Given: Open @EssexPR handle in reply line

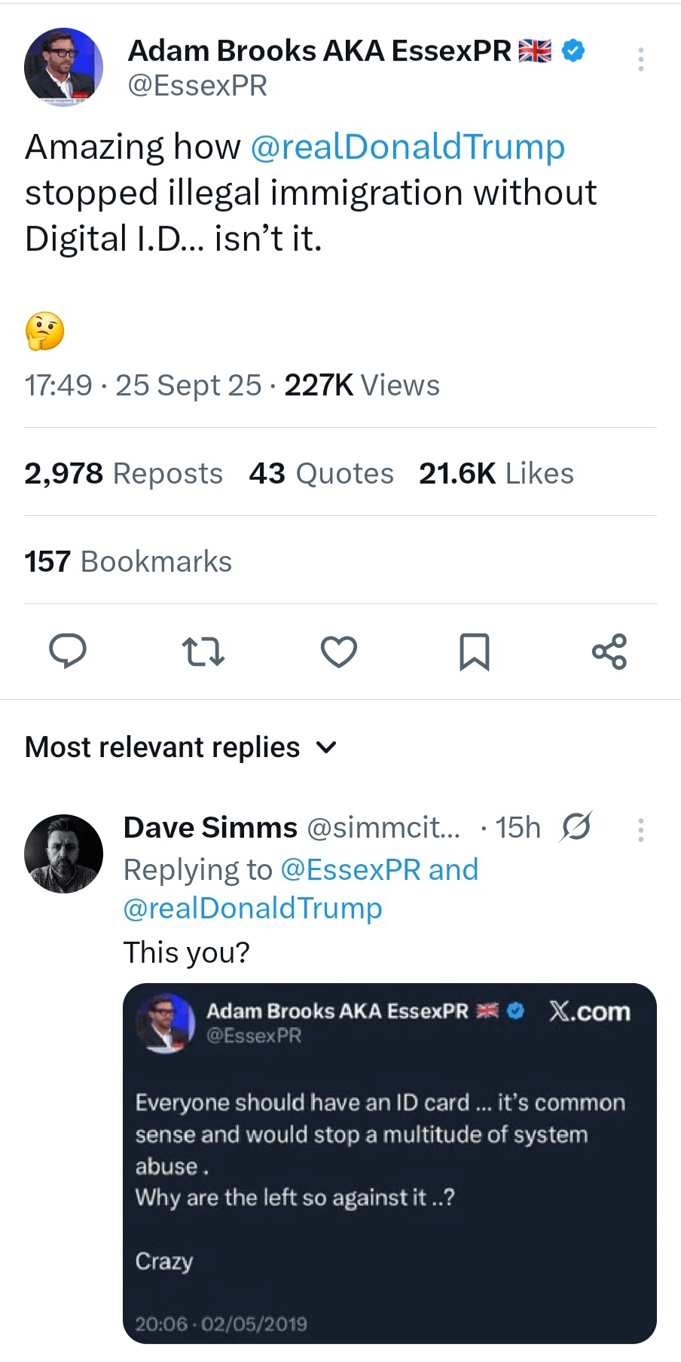Looking at the screenshot, I should click(350, 869).
